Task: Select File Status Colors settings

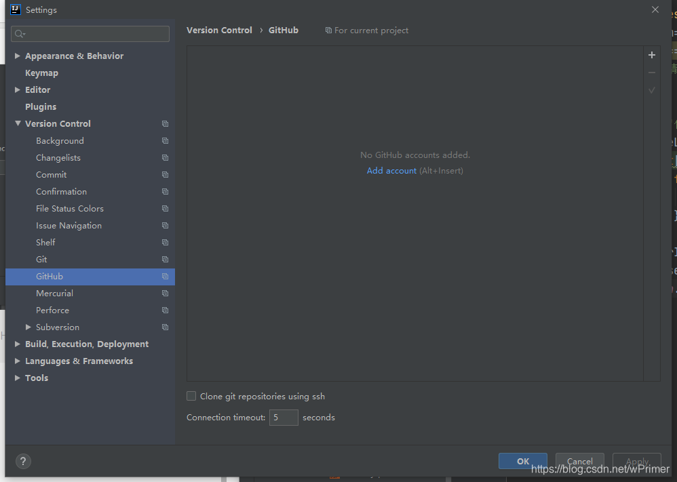Action: pyautogui.click(x=70, y=208)
